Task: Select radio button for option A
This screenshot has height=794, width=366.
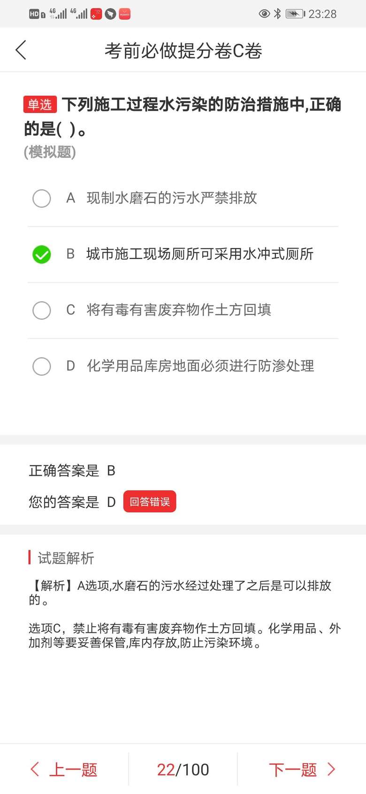Action: point(42,198)
